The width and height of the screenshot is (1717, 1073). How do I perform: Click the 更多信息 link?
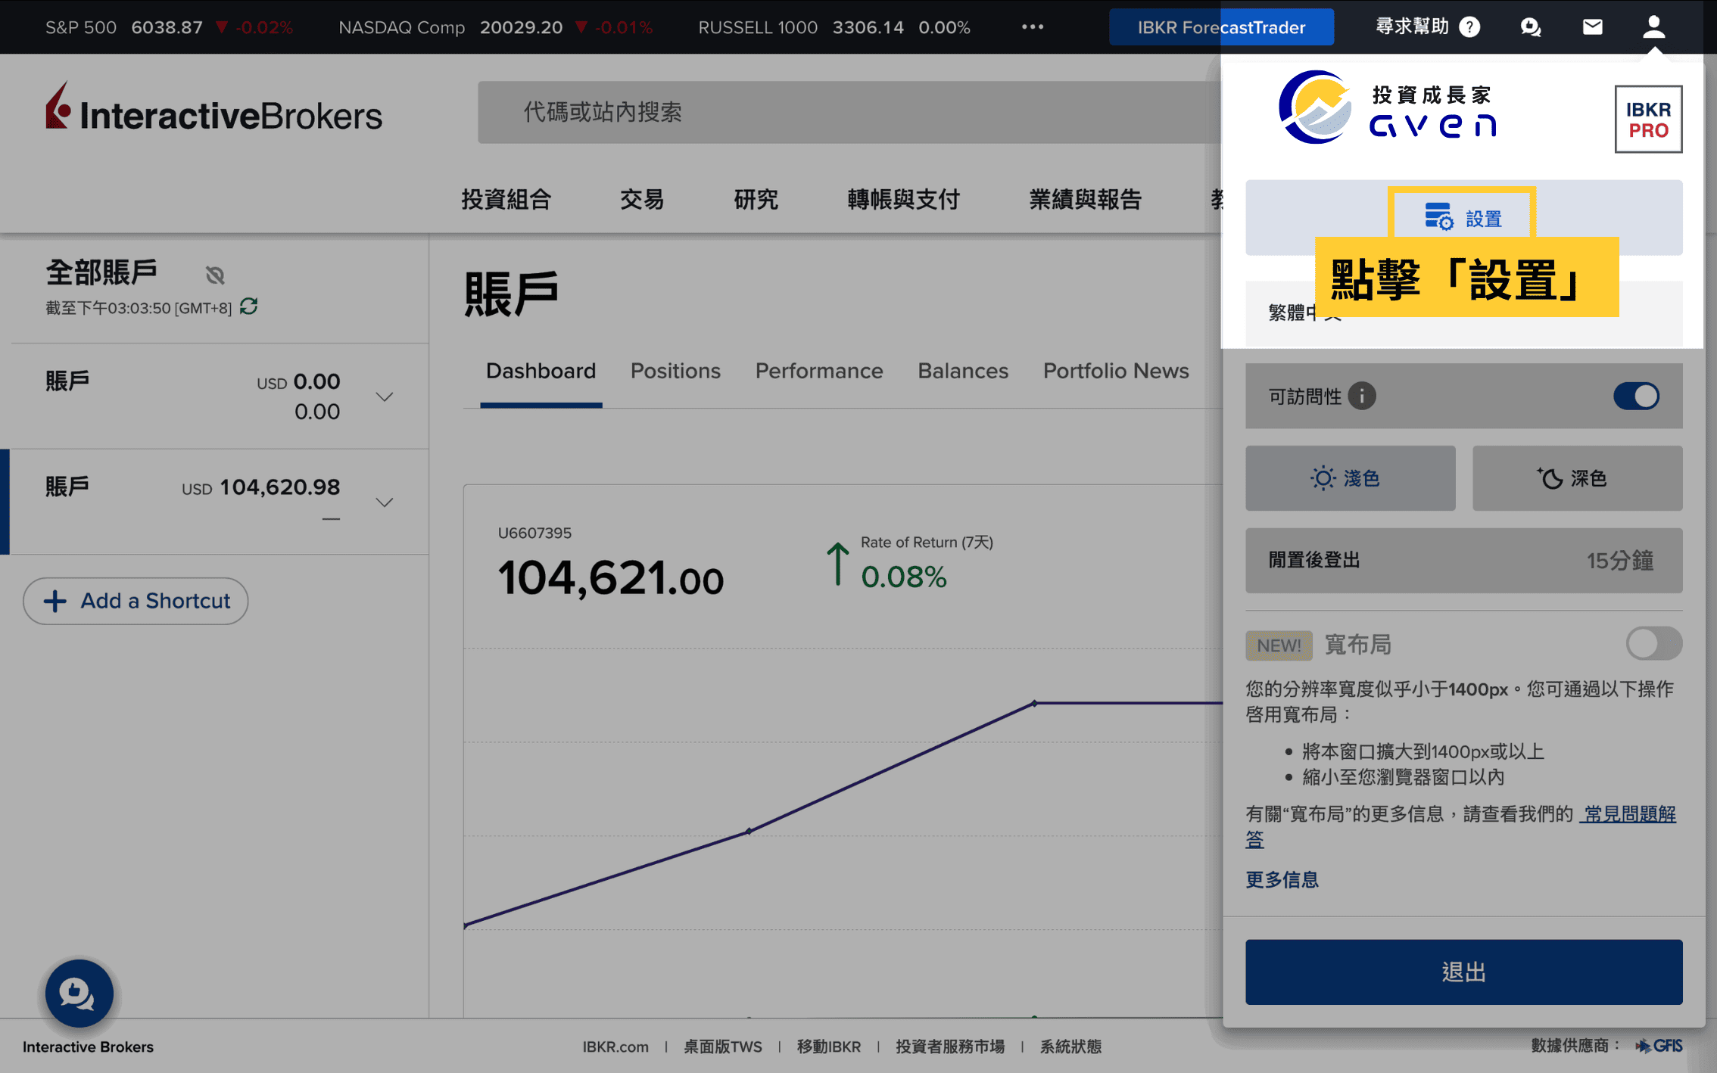point(1282,879)
